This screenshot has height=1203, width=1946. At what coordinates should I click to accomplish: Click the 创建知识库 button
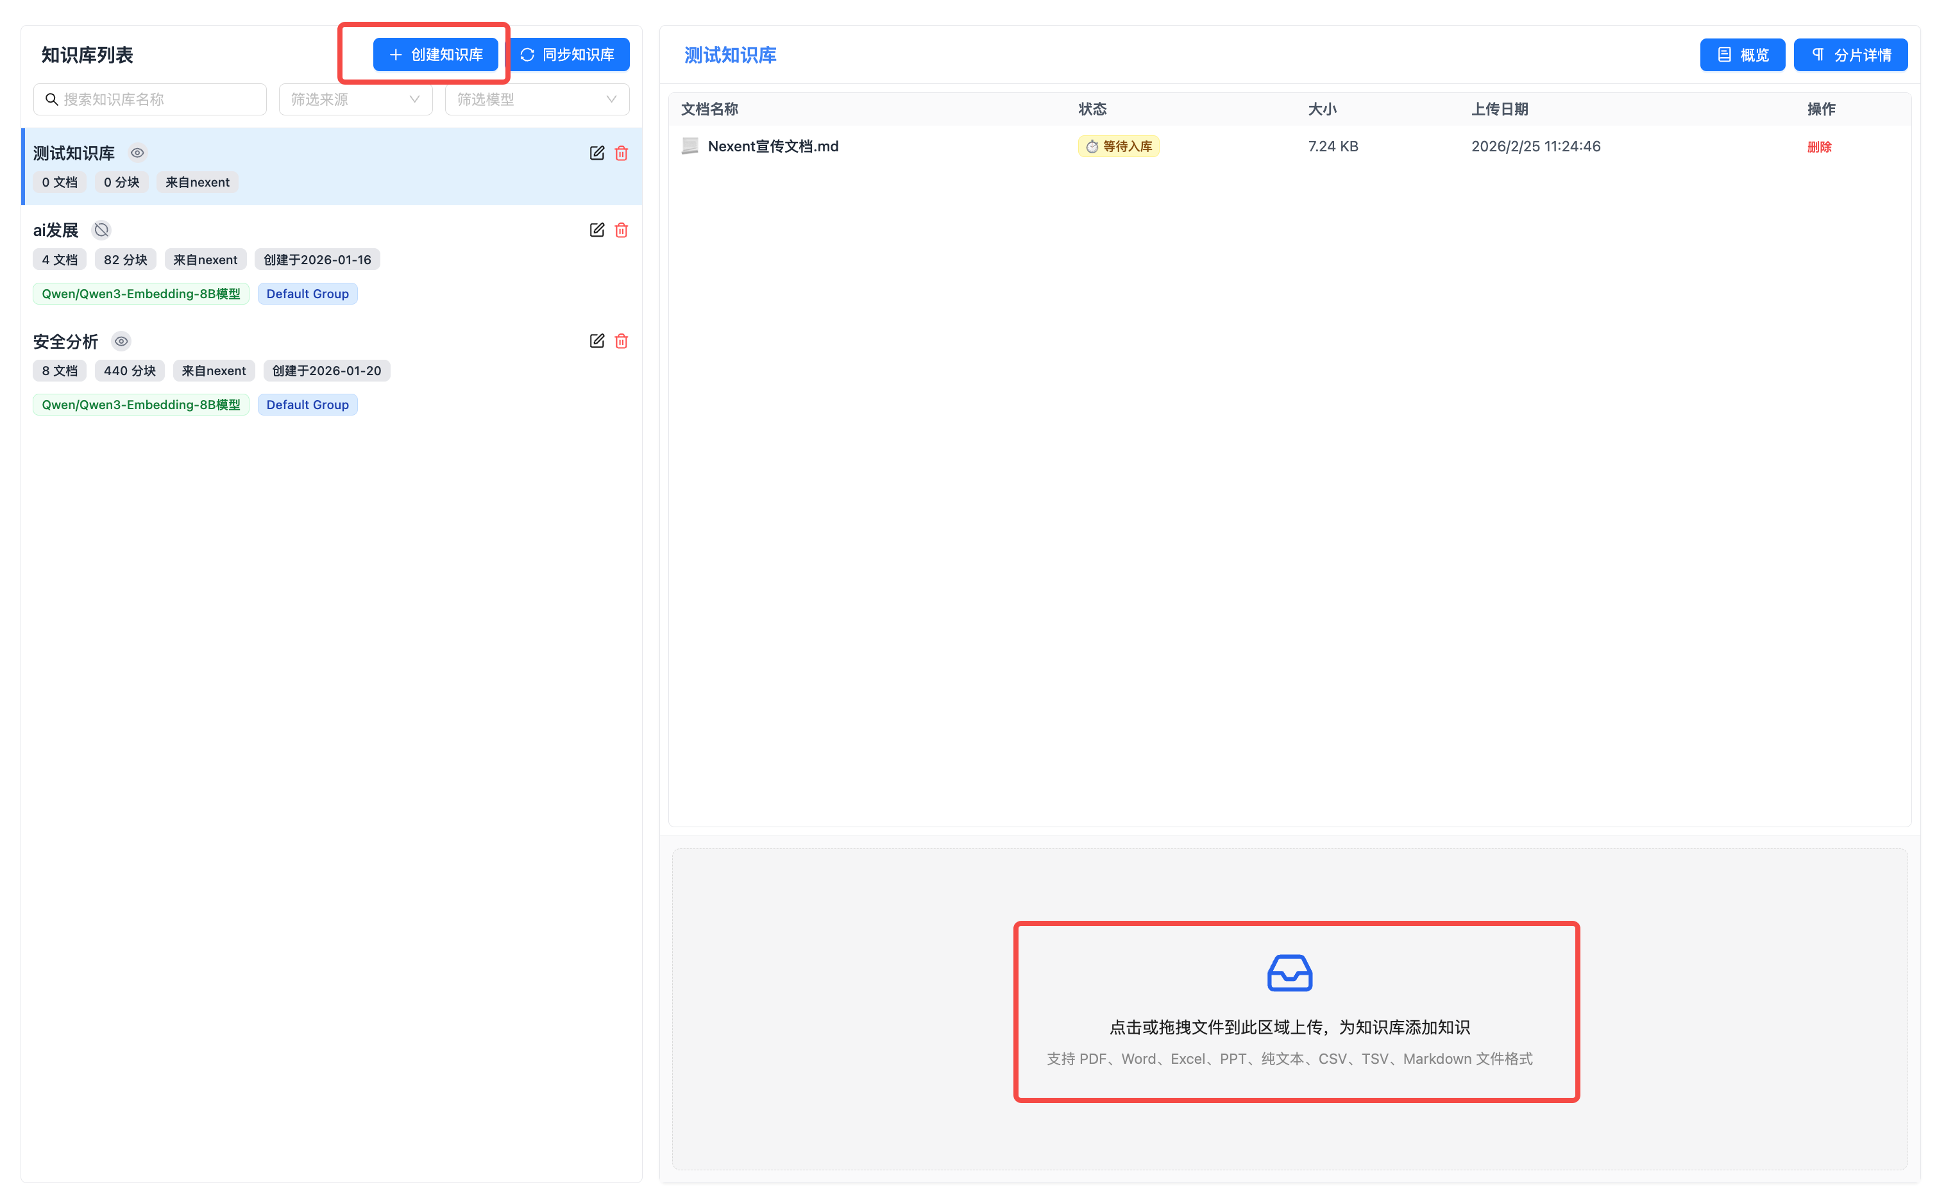pos(435,55)
